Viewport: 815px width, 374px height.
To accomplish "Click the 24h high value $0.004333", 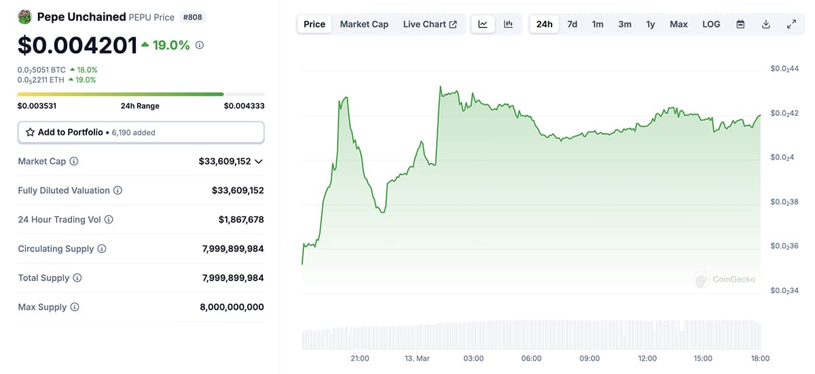I will 244,106.
